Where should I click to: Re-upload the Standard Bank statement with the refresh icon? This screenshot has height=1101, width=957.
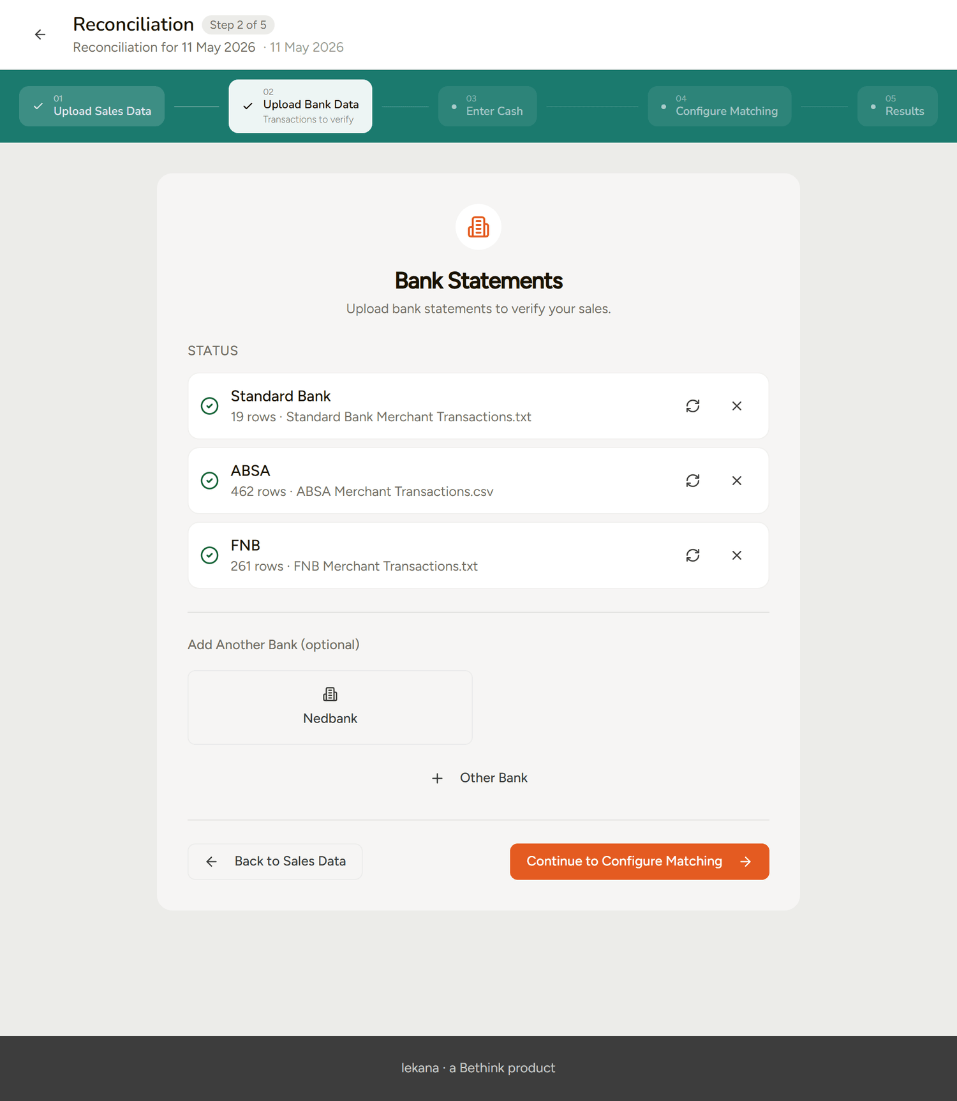click(x=693, y=406)
